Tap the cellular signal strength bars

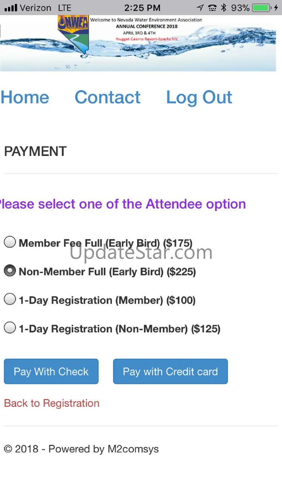click(11, 8)
